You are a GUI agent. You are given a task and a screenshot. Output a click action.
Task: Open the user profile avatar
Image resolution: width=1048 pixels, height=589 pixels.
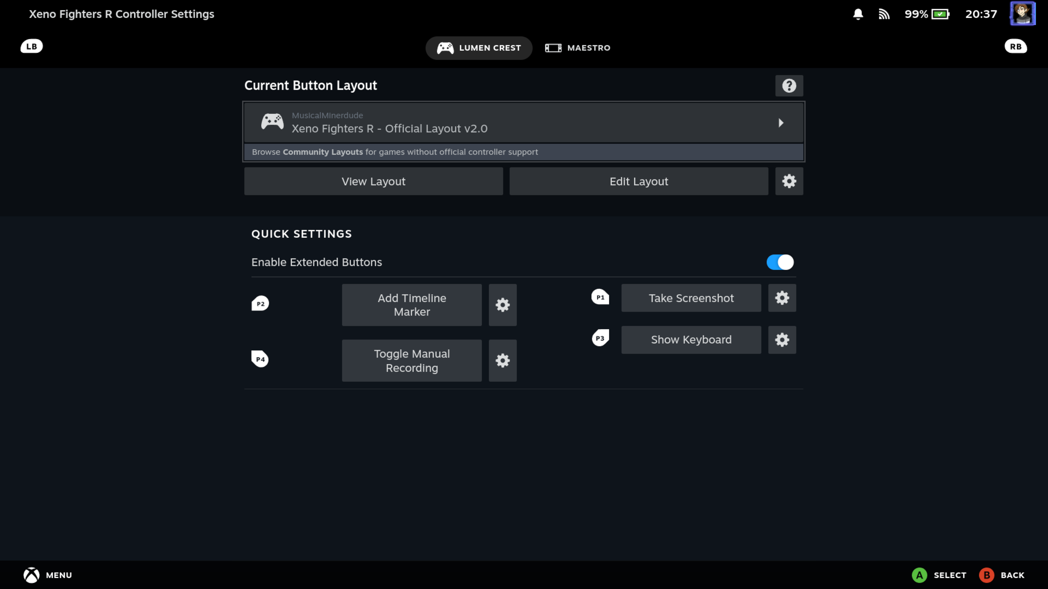click(x=1022, y=13)
